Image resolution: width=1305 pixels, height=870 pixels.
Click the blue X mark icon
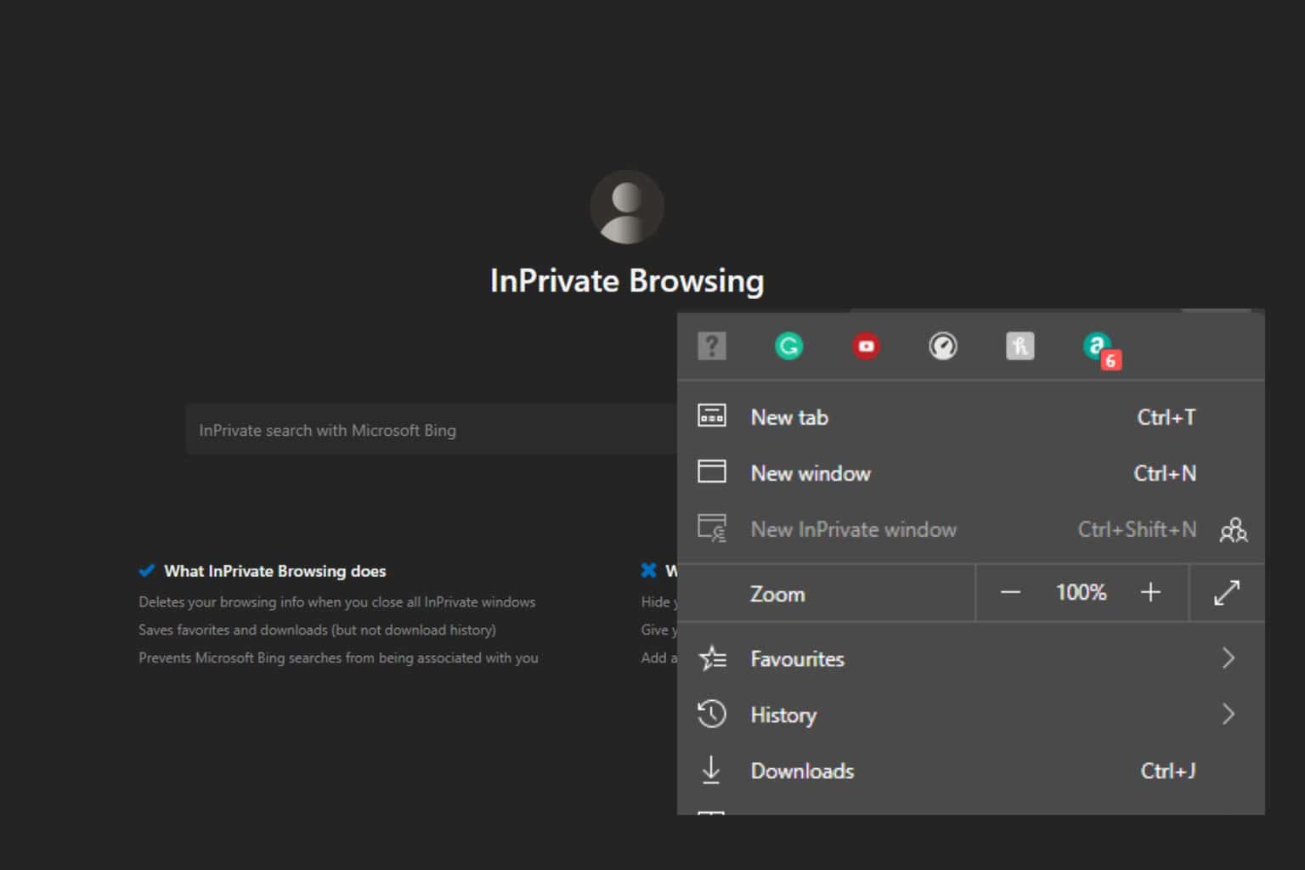tap(648, 570)
